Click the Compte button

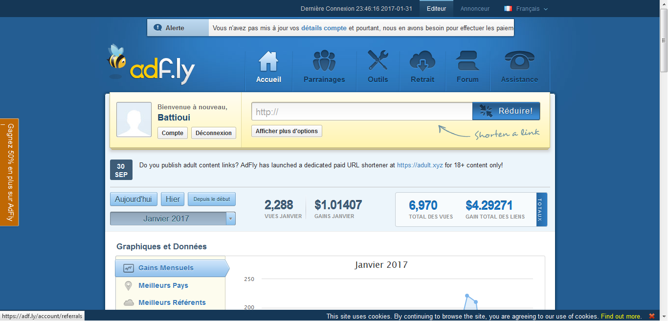point(173,133)
